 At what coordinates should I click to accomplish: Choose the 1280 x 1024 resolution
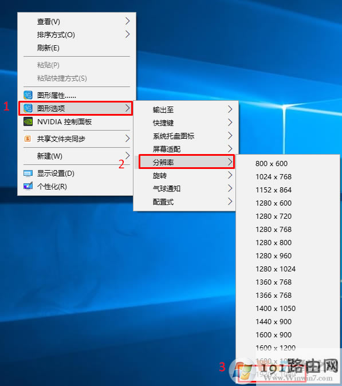tap(288, 269)
